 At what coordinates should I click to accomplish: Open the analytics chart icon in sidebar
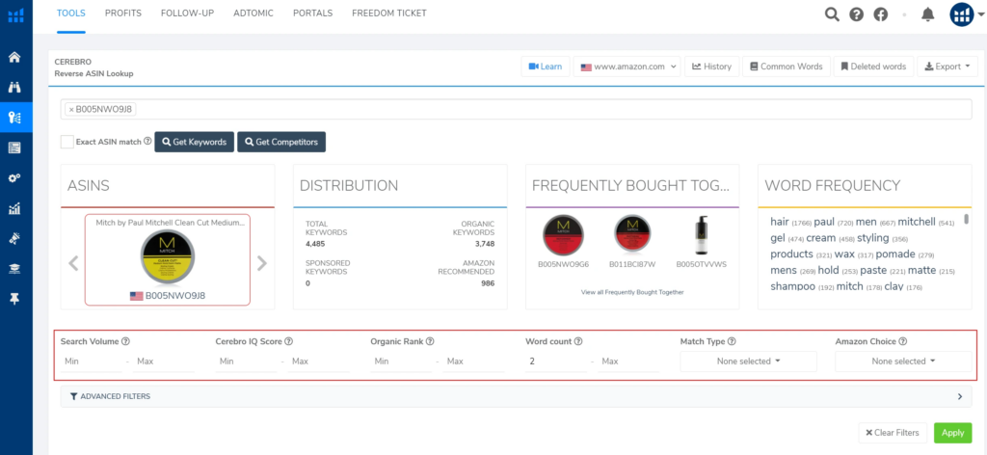coord(14,208)
